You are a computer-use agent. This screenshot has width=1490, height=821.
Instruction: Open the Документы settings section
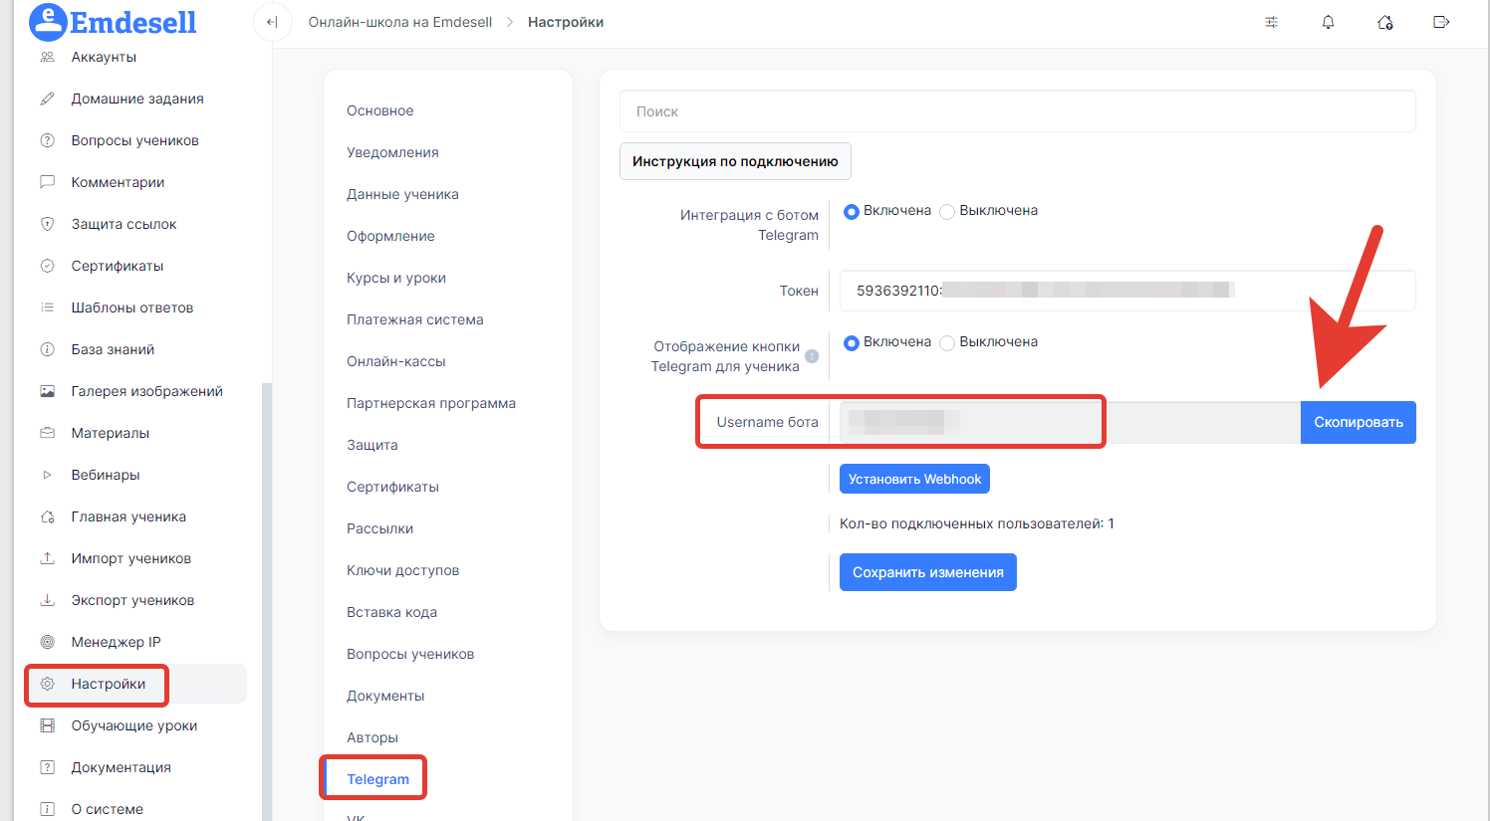click(385, 696)
